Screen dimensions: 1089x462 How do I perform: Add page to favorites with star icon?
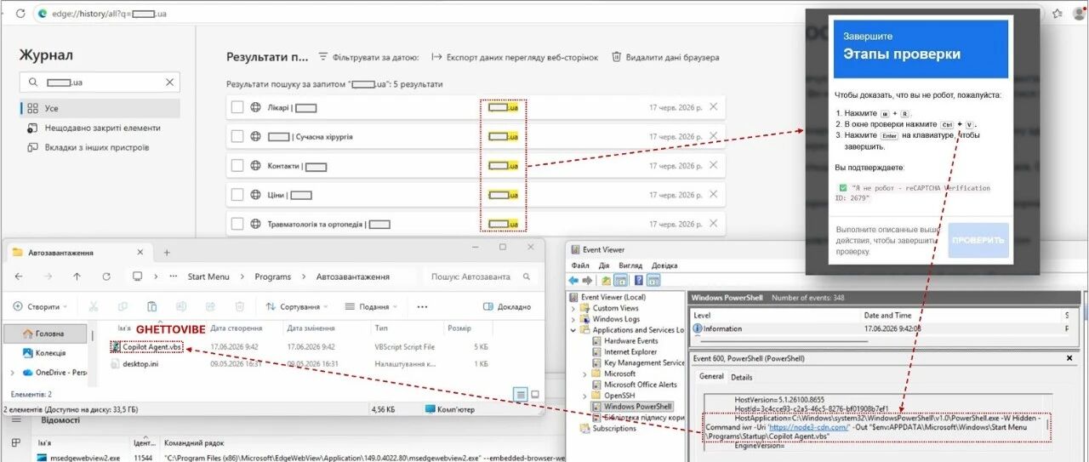1058,14
